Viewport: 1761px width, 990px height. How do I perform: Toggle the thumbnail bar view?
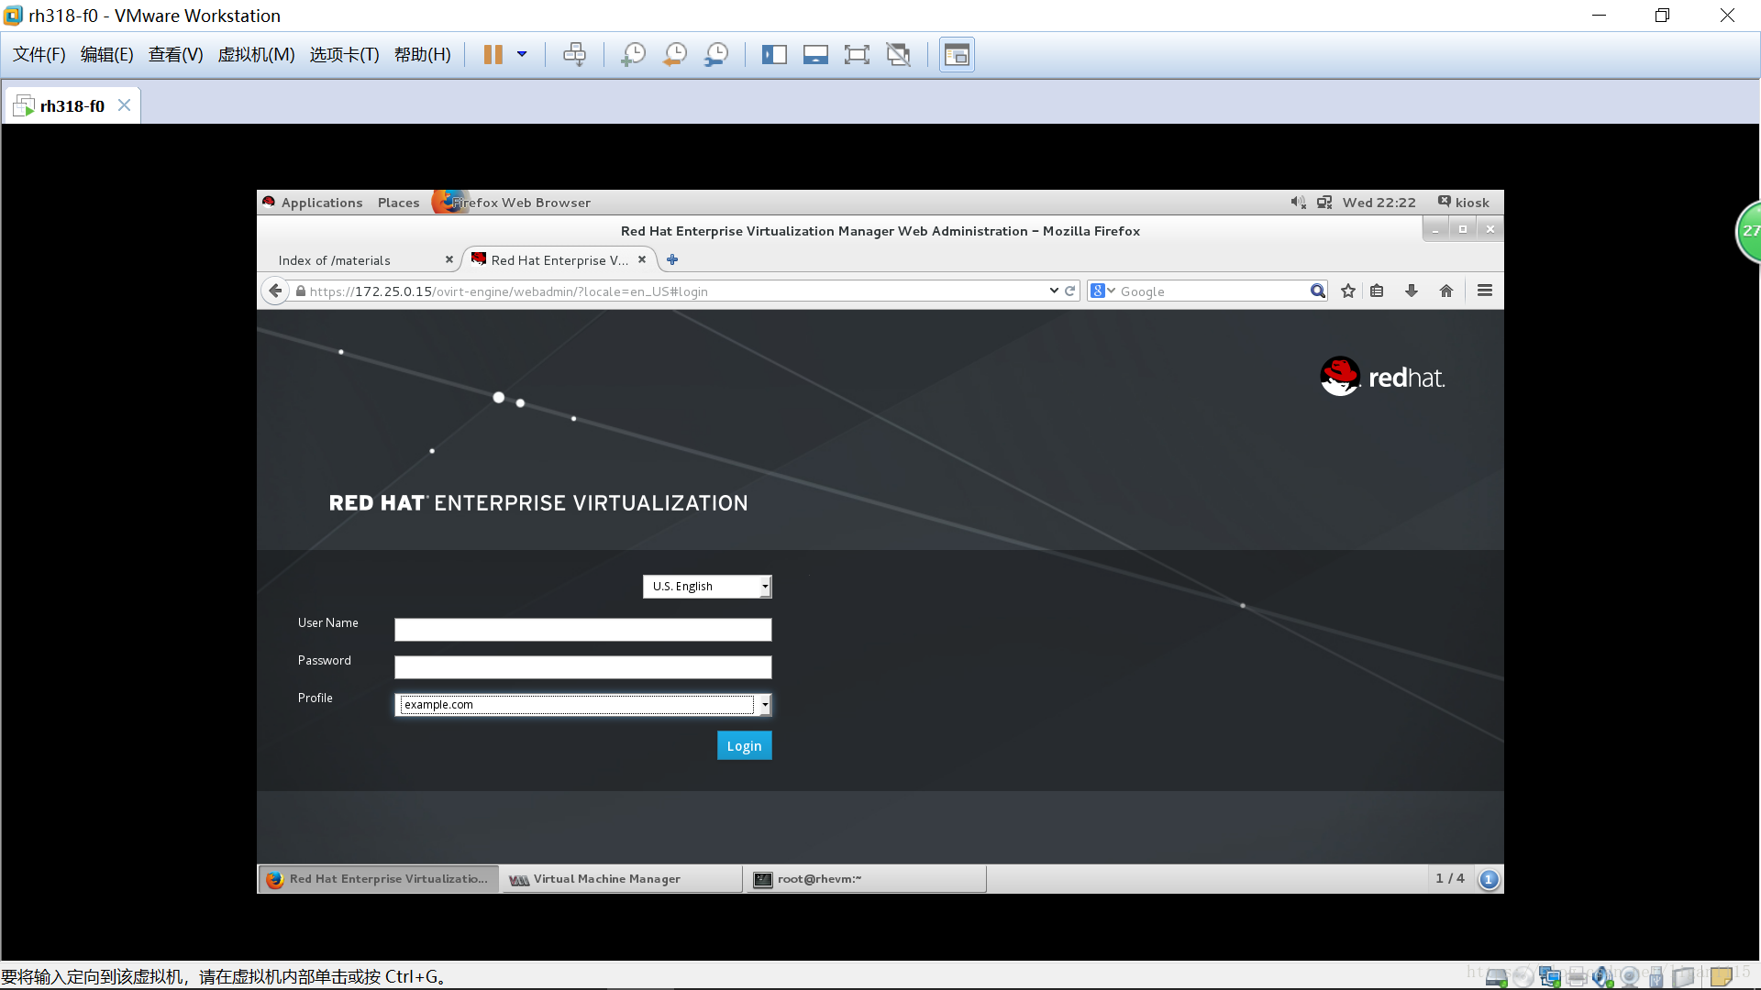(815, 55)
